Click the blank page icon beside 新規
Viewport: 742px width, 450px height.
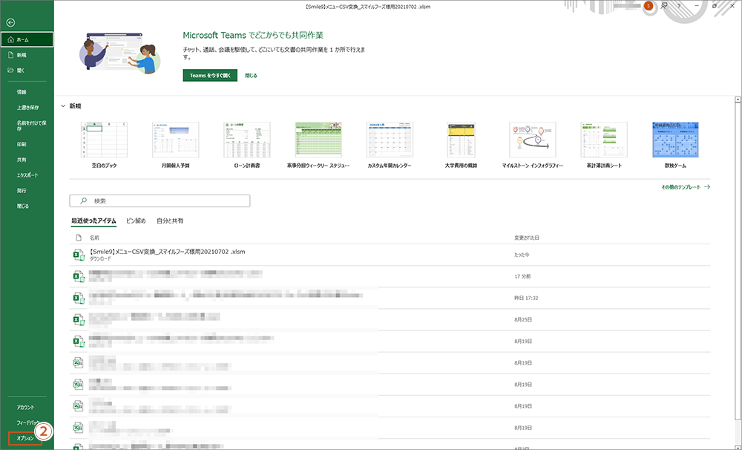point(10,55)
